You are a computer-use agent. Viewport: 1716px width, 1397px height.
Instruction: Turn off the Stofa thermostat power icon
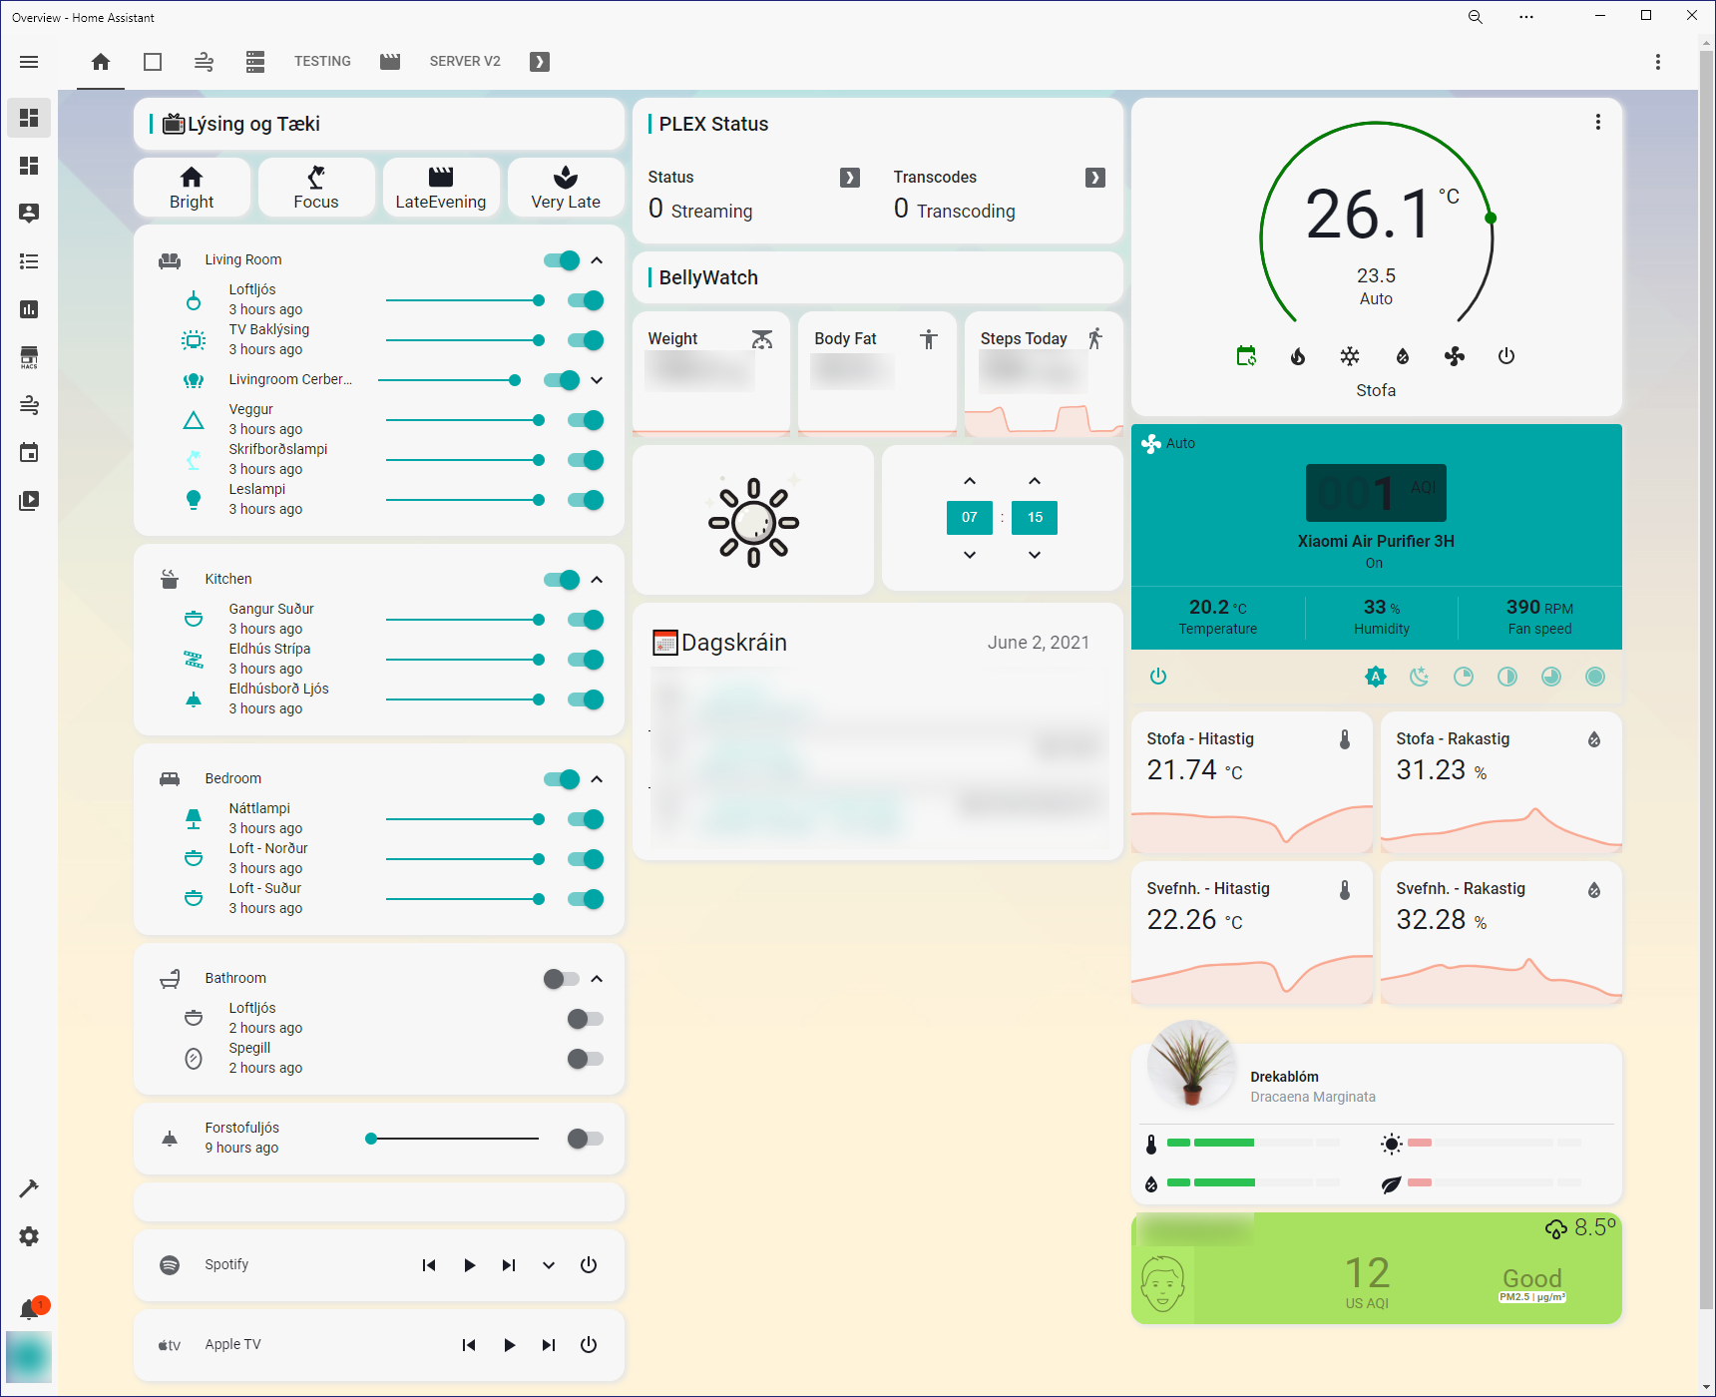1506,356
